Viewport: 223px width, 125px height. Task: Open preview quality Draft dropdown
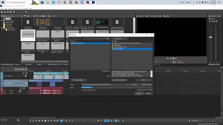[x=154, y=16]
